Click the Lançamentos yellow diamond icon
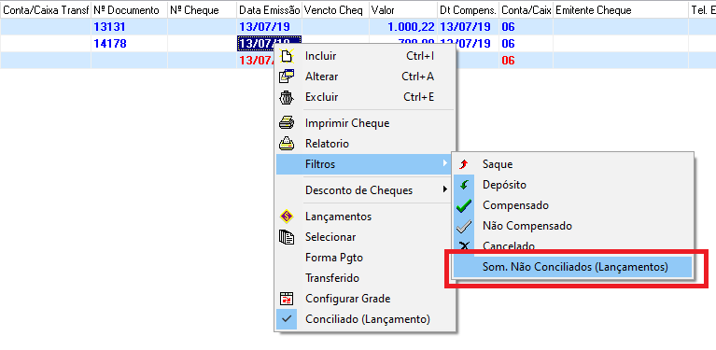Viewport: 716px width, 350px height. [287, 217]
